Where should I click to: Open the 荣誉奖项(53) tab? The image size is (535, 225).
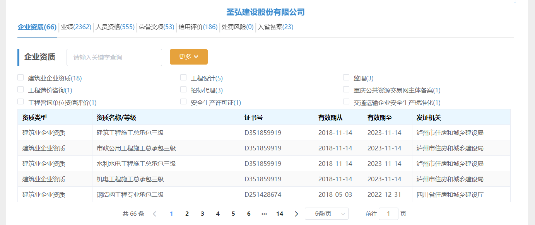(157, 27)
